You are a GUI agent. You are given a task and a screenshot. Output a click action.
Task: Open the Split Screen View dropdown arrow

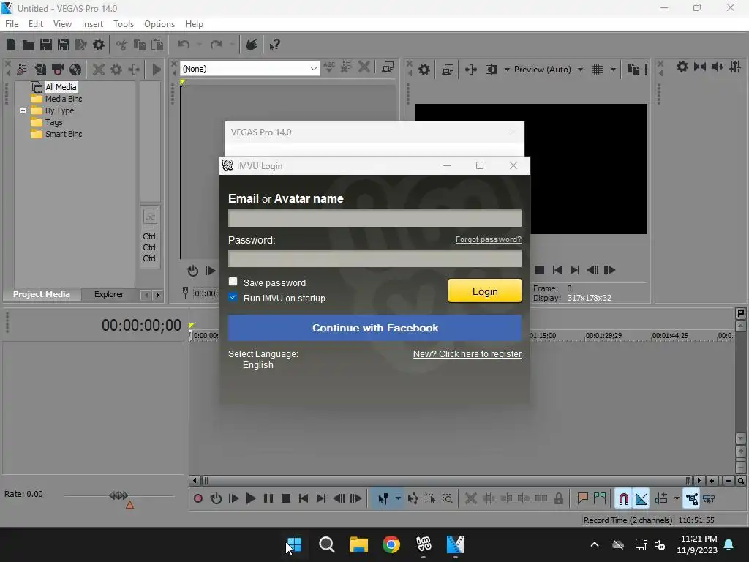[x=507, y=70]
